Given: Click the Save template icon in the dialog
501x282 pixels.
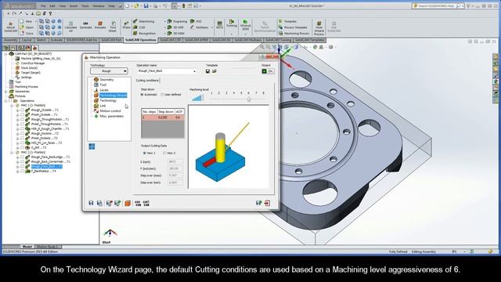Looking at the screenshot, I should [207, 71].
